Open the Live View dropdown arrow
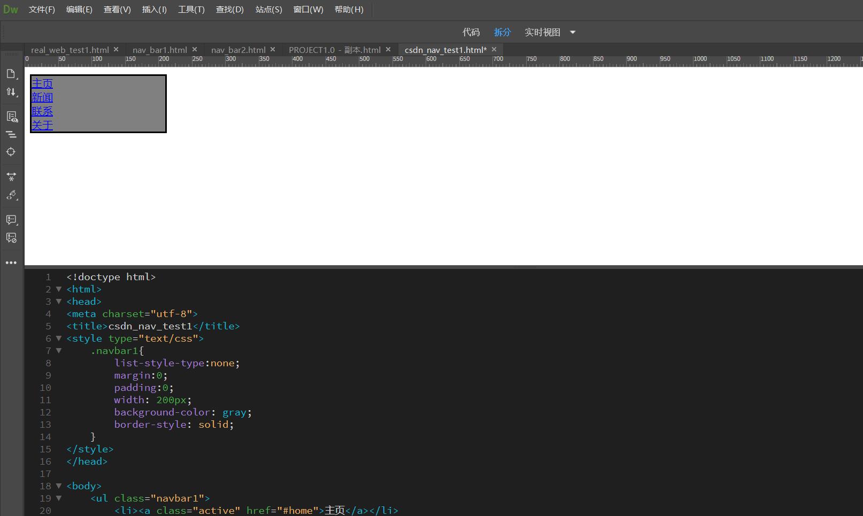The width and height of the screenshot is (863, 516). pos(572,32)
